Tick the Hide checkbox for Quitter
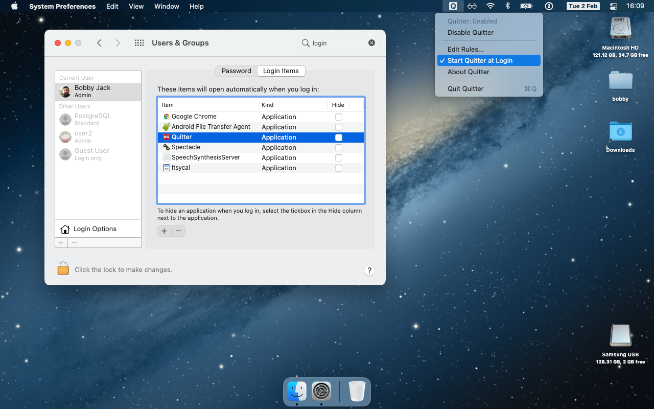The width and height of the screenshot is (654, 409). point(338,137)
